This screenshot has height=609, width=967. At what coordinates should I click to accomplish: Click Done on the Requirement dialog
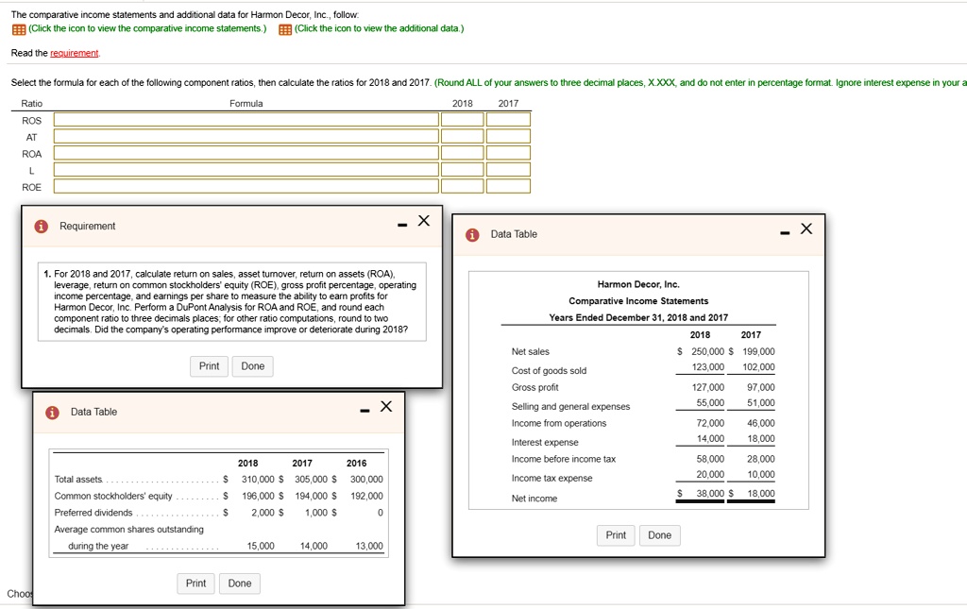(252, 366)
